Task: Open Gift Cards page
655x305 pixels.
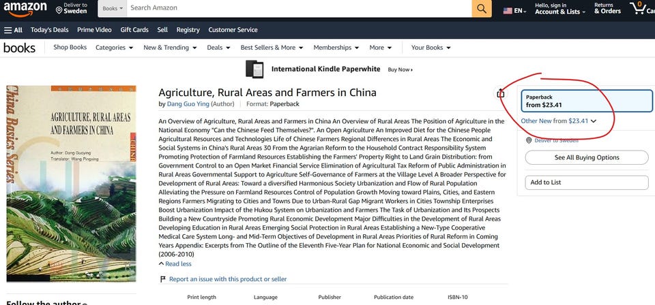Action: pos(134,30)
